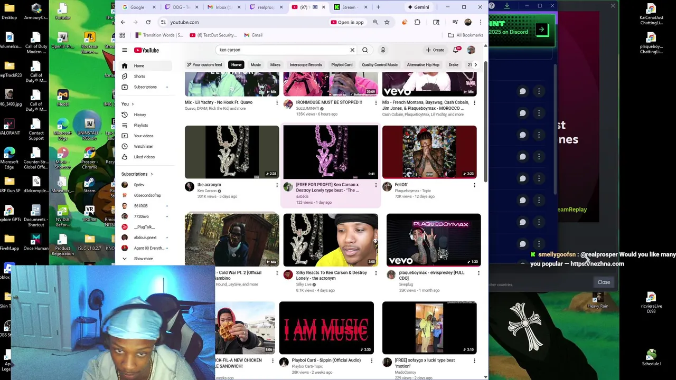Open the Chrome extensions puzzle icon
Screen dimensions: 676x380
(x=417, y=22)
